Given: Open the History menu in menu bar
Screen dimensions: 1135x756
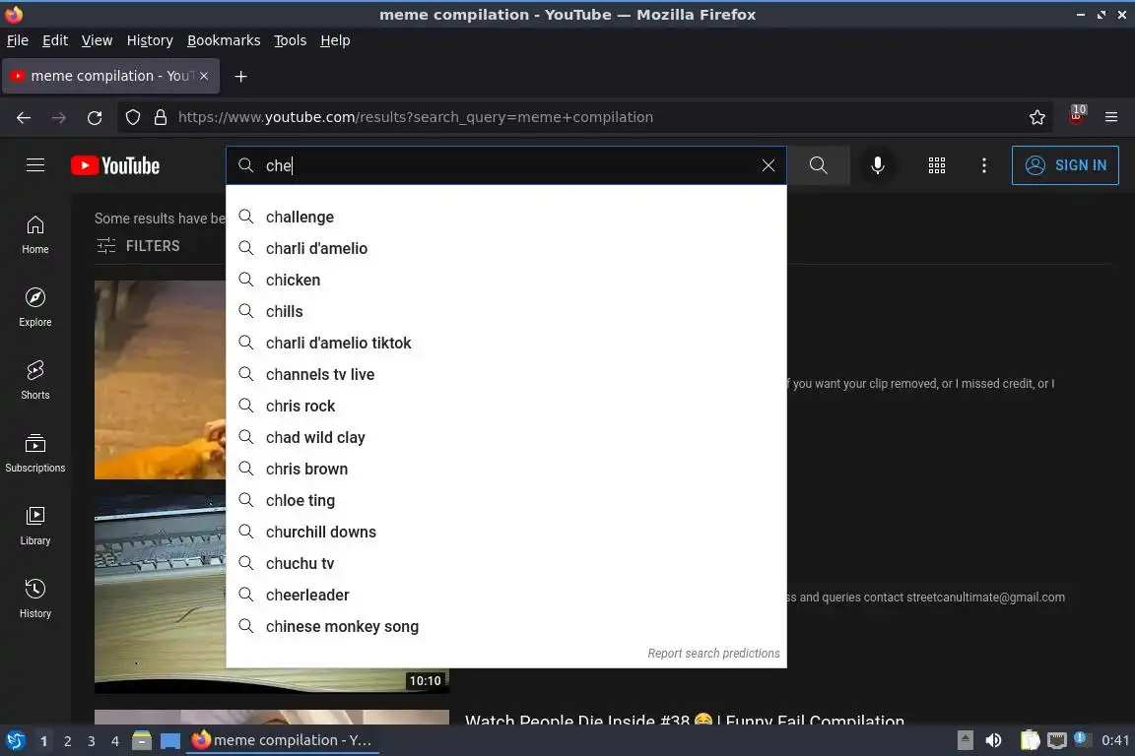Looking at the screenshot, I should tap(150, 40).
